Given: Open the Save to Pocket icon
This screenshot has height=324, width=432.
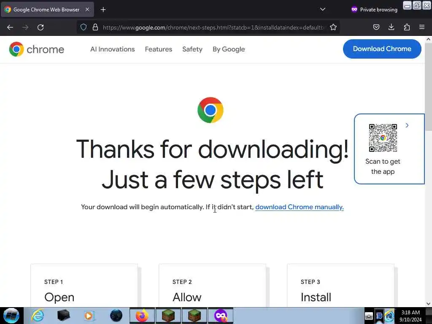Looking at the screenshot, I should (376, 27).
